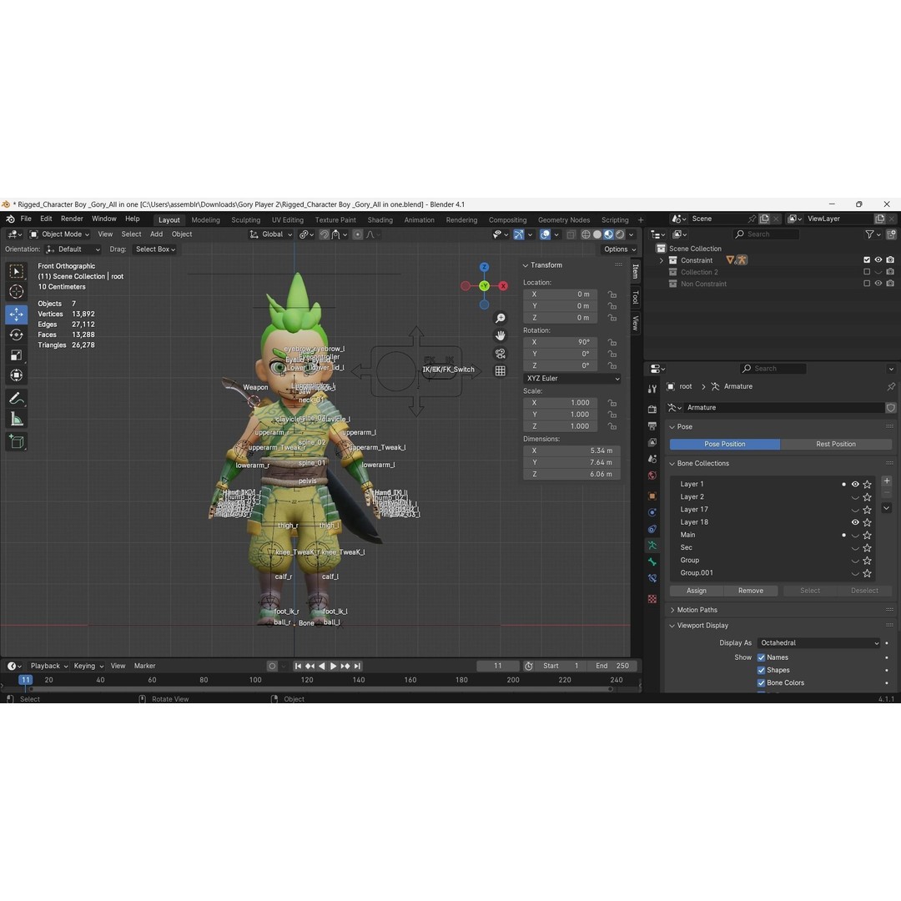Screen dimensions: 901x901
Task: Click the Rest Position button
Action: coord(835,444)
